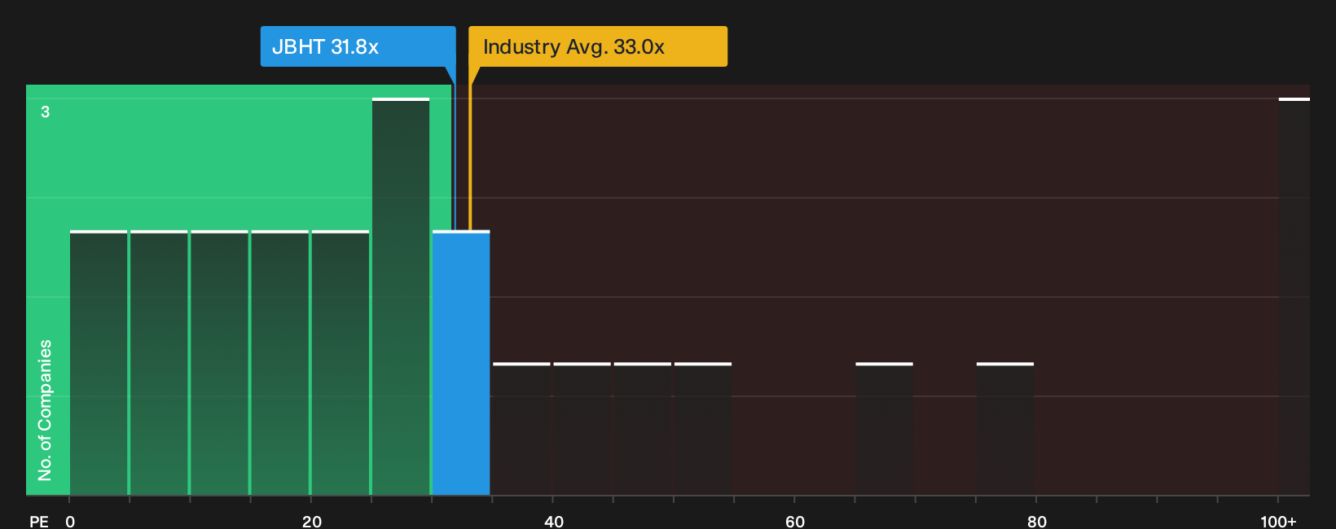Click the No. of Companies axis title
The image size is (1336, 529).
click(45, 409)
